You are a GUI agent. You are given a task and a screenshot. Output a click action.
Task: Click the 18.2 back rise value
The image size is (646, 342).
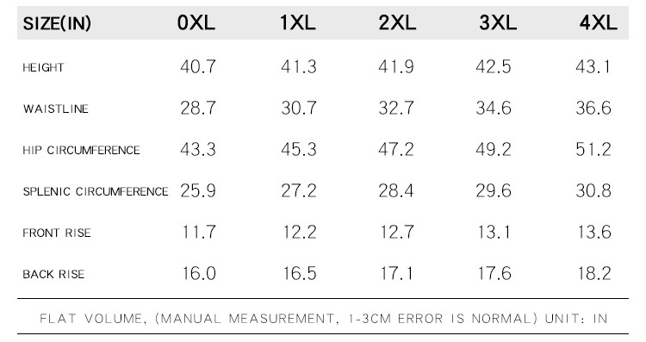(593, 273)
